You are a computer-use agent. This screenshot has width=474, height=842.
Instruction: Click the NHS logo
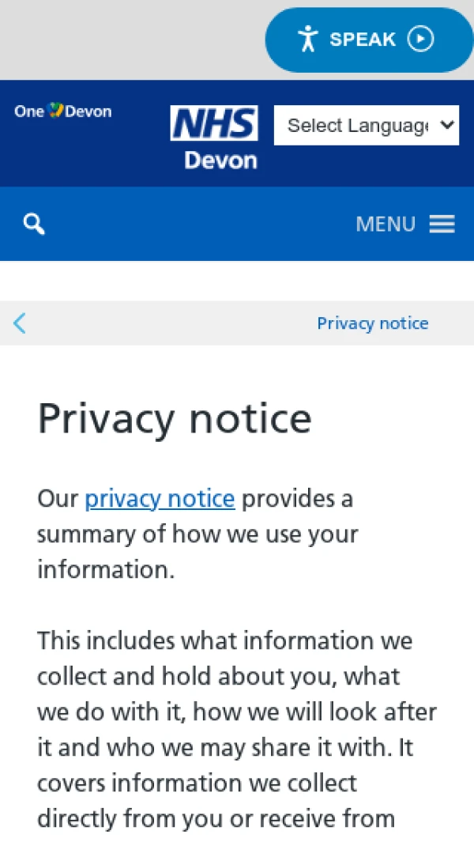[x=214, y=124]
